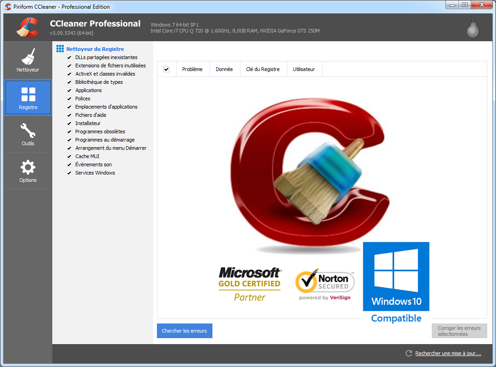Click the Windows 10 Compatible badge

pos(396,283)
